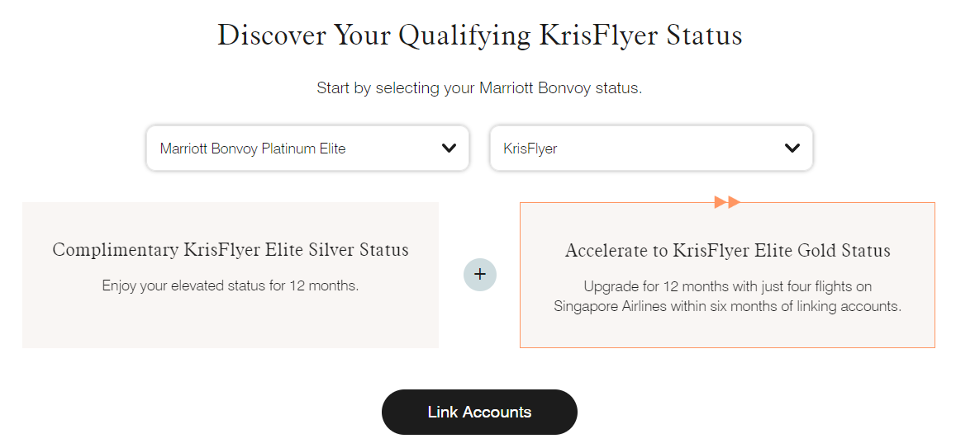Click the chevron arrow on Marriott Bonvoy selector
Viewport: 956px width, 448px height.
click(x=449, y=148)
